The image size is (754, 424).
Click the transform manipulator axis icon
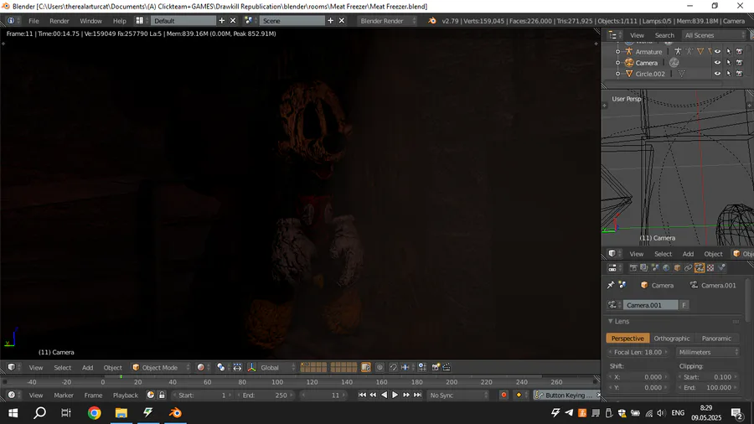(x=251, y=367)
